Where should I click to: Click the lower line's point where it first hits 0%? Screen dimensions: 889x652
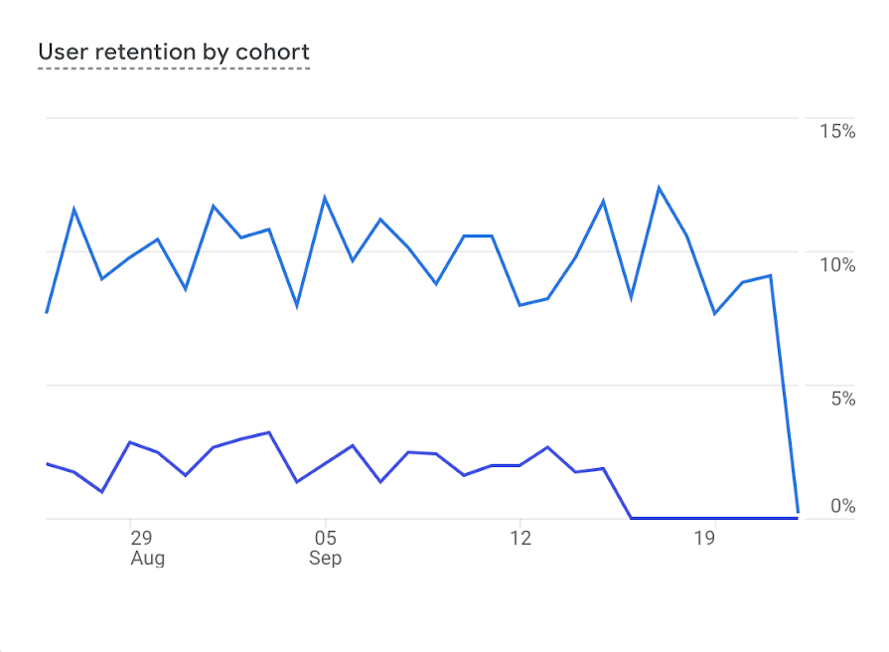[x=631, y=518]
